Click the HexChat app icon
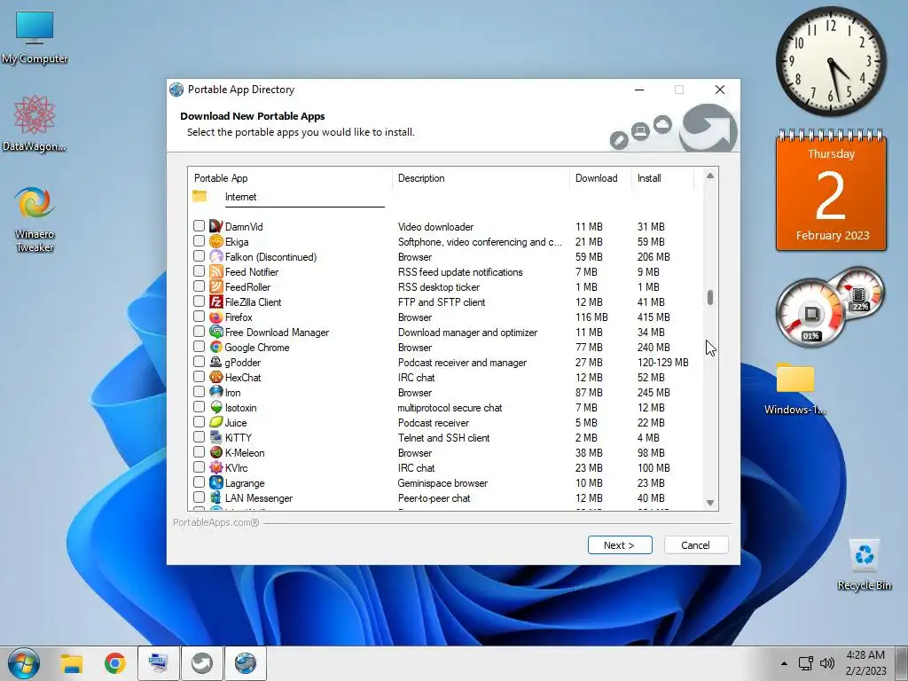Screen dimensions: 908x681 [216, 377]
